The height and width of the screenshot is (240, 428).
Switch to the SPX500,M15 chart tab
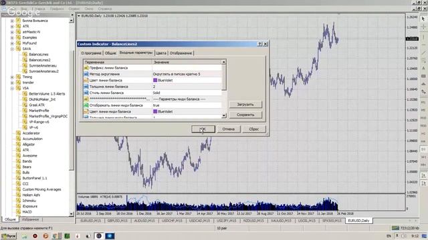332,221
